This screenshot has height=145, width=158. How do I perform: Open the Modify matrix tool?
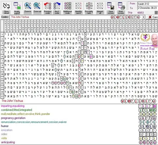[x=17, y=6]
